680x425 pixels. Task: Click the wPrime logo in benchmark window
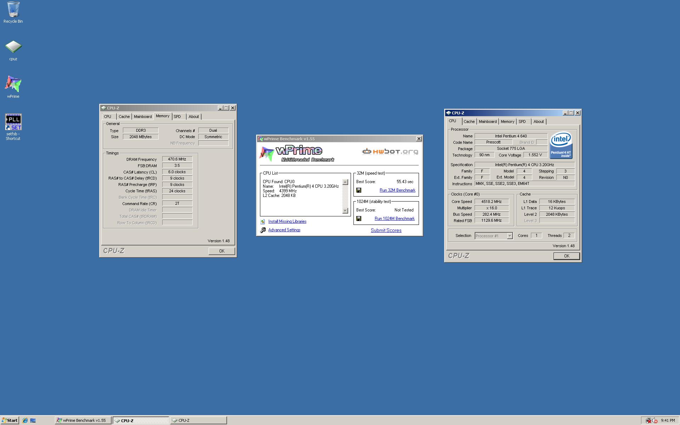(297, 154)
